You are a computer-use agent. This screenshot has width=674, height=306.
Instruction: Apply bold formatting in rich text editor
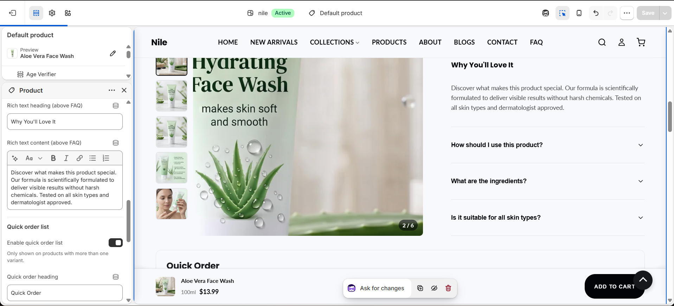click(x=53, y=158)
